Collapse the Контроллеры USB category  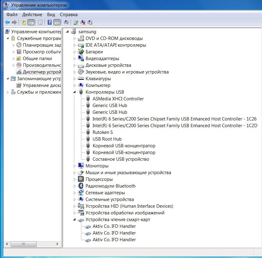pyautogui.click(x=74, y=92)
